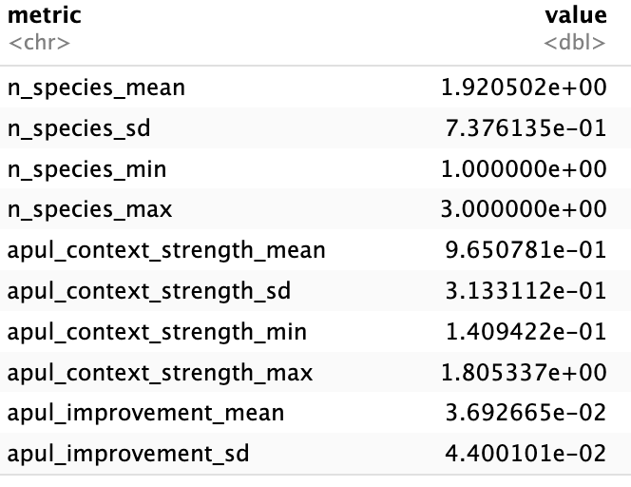Click the value 9.650781e-01
This screenshot has height=487, width=631.
click(523, 250)
